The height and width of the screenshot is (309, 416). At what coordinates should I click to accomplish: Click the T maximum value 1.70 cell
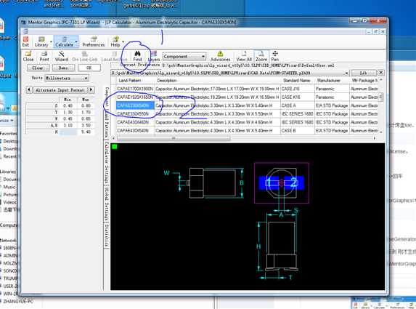(86, 112)
